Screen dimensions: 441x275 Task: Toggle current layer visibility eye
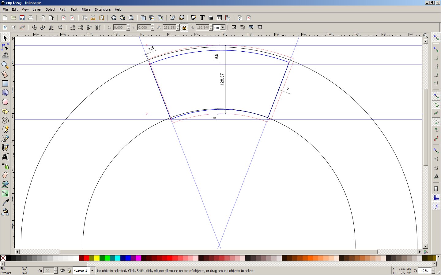point(63,271)
